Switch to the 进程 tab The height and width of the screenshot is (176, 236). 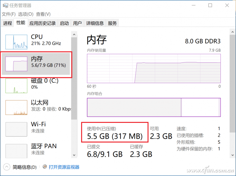pos(8,23)
